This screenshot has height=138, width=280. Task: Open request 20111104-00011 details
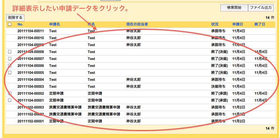point(31,31)
